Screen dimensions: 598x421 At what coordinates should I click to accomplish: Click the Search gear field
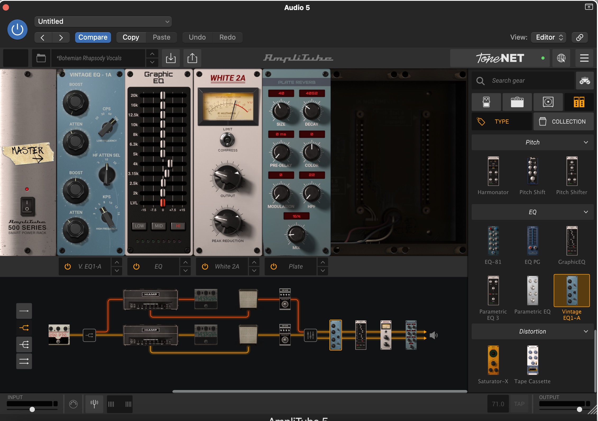point(523,81)
